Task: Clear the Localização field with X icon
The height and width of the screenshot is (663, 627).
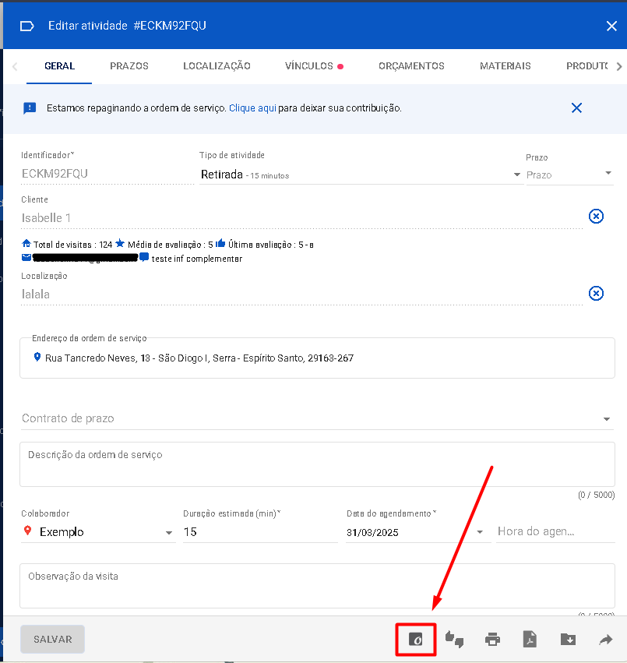Action: (x=596, y=293)
